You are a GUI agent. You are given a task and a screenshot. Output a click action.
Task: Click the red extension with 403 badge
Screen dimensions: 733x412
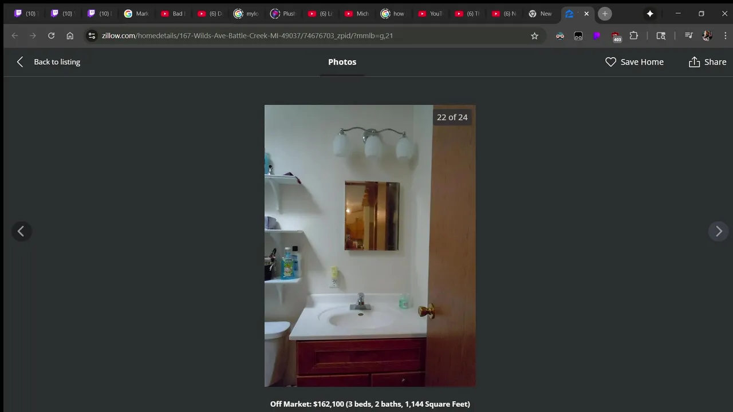616,37
